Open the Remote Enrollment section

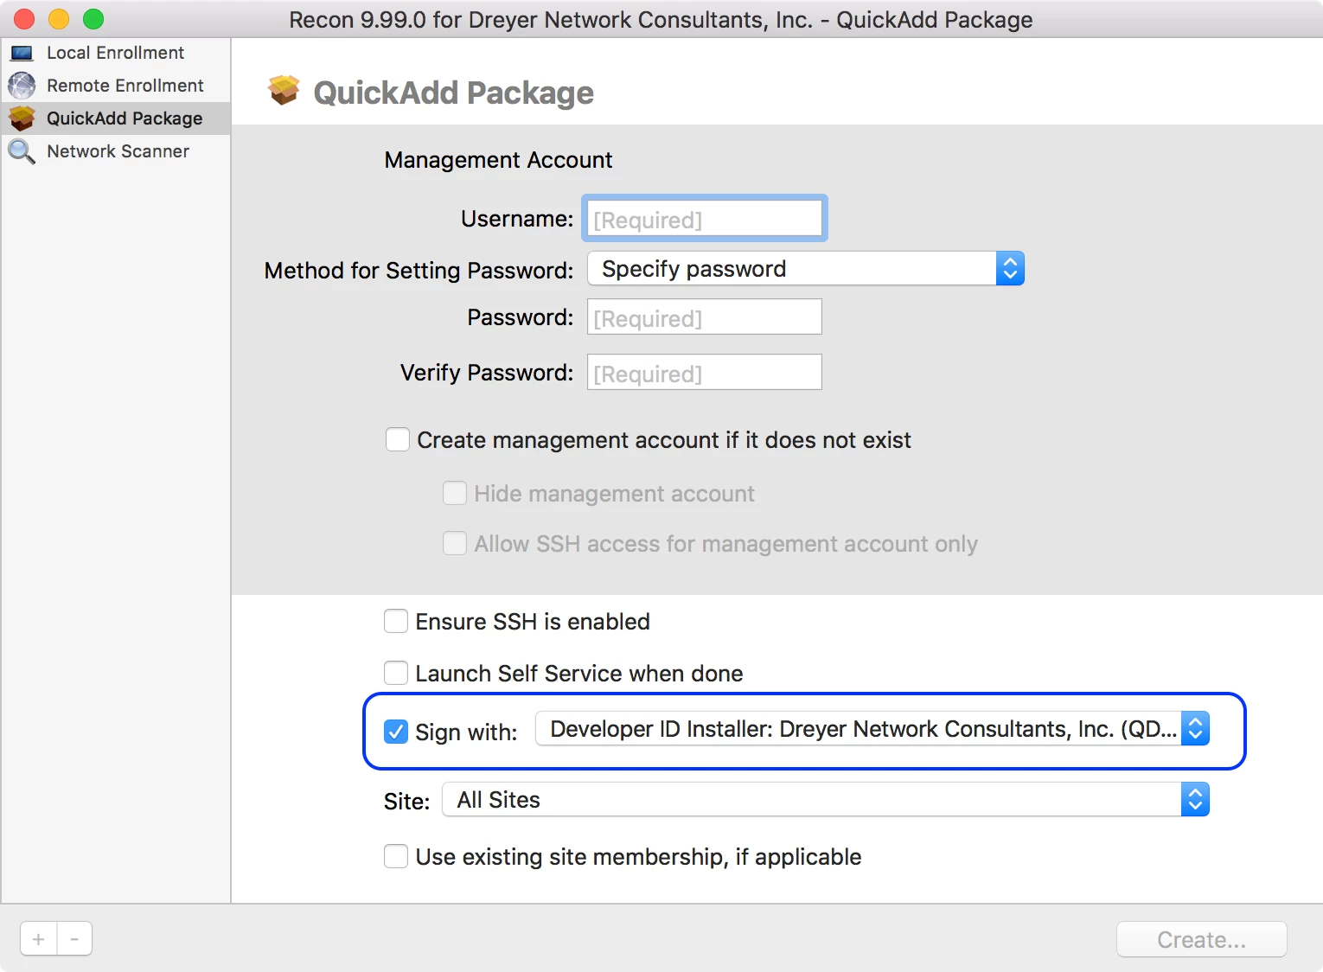[x=116, y=86]
